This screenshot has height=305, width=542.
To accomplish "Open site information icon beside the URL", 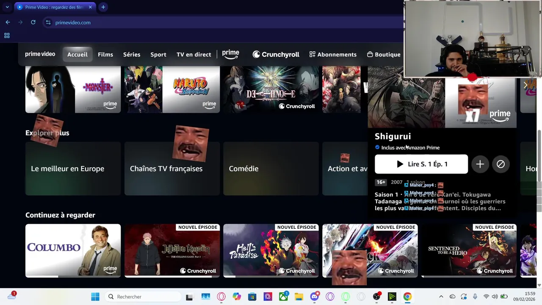I will pyautogui.click(x=48, y=22).
